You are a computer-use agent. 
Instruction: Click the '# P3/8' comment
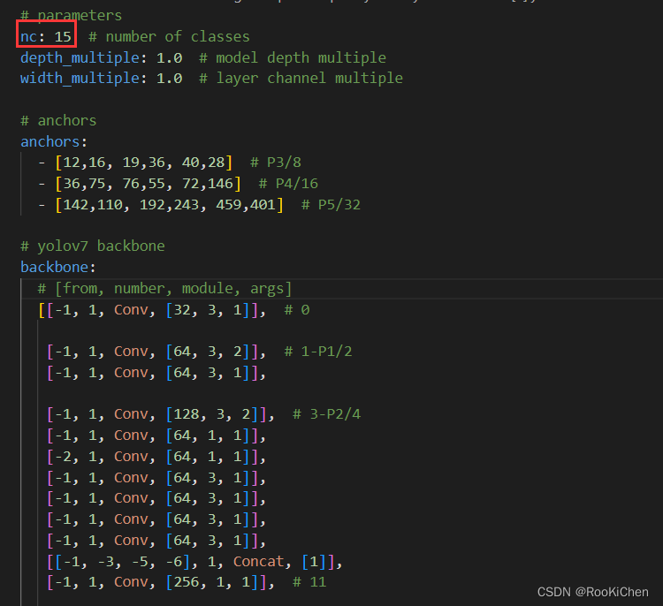pyautogui.click(x=276, y=163)
